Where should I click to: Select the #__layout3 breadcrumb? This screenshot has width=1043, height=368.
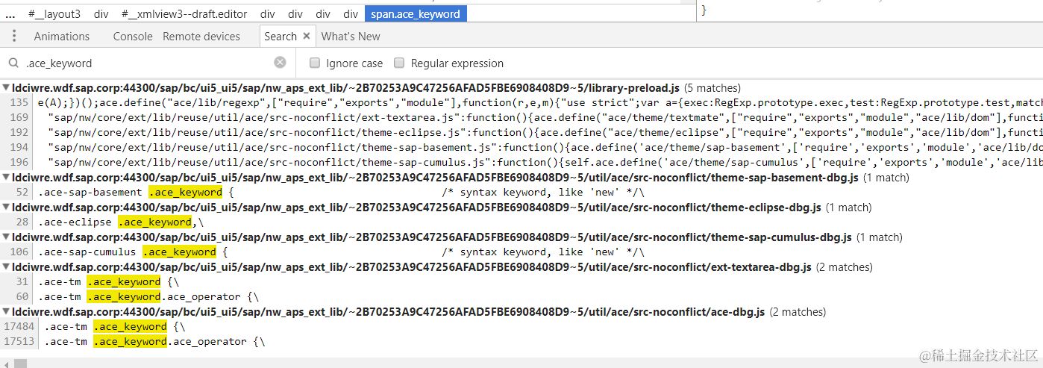click(x=54, y=14)
